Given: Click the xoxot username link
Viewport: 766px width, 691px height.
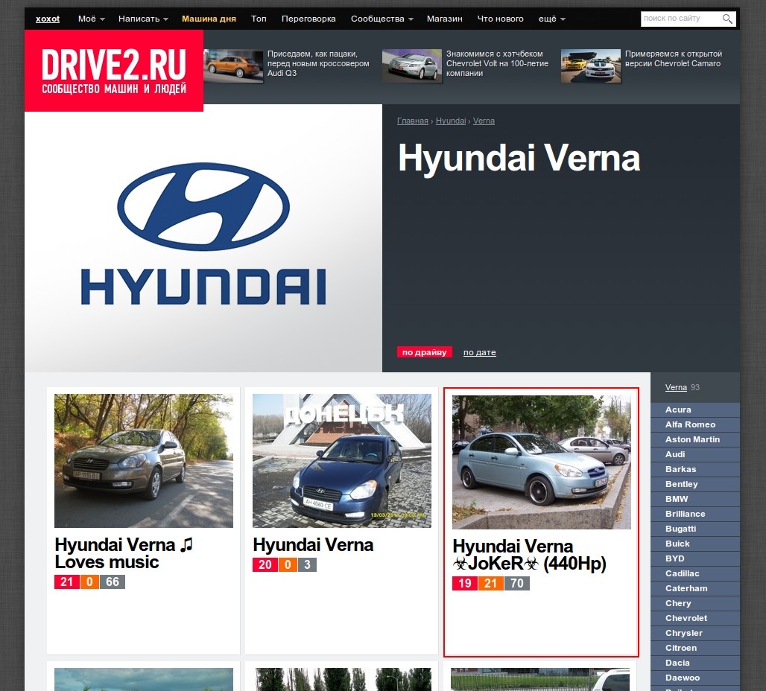Looking at the screenshot, I should pos(48,19).
